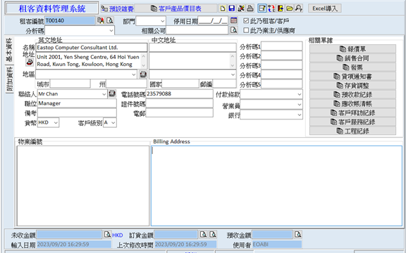The image size is (406, 253).
Task: Click lookup icon beside 預收金額
Action: (x=297, y=235)
